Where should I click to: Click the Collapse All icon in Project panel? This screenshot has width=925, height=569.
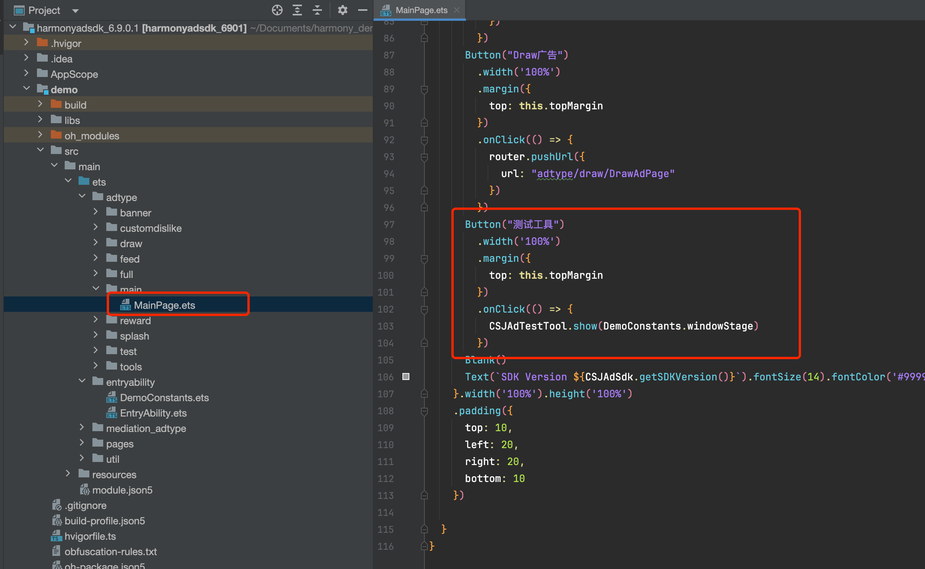point(317,10)
